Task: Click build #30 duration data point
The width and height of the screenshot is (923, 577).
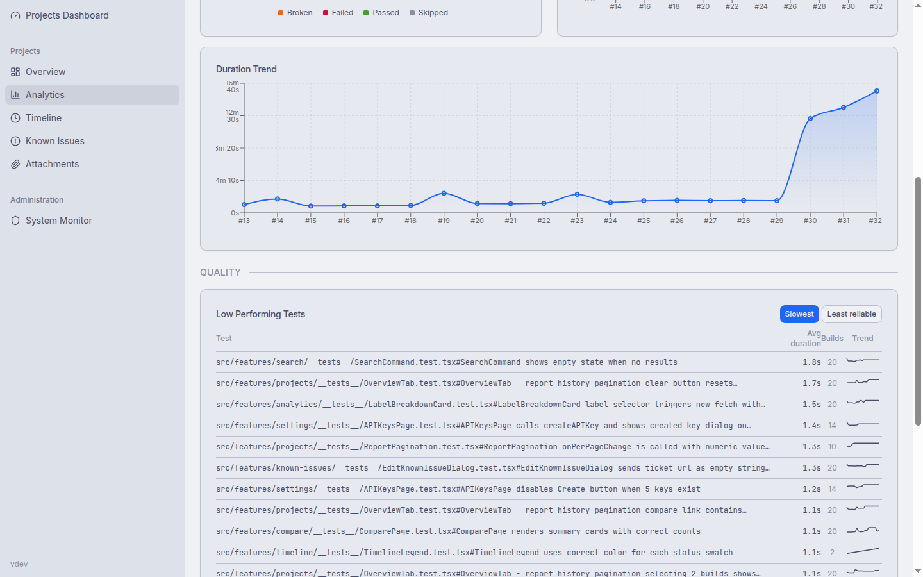Action: tap(810, 119)
